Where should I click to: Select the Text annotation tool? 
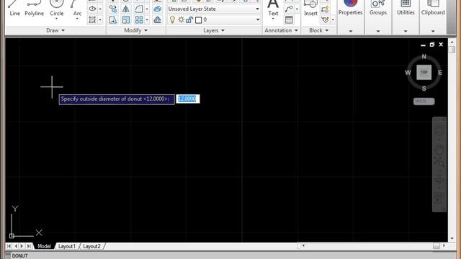click(273, 9)
